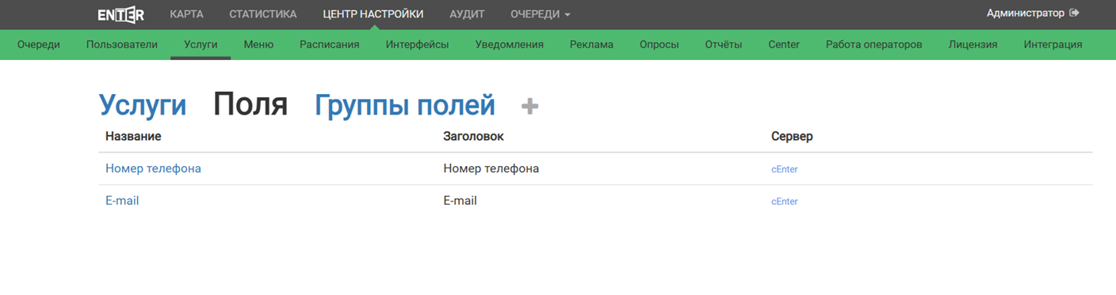Open the Номер телефона field link

[x=153, y=168]
